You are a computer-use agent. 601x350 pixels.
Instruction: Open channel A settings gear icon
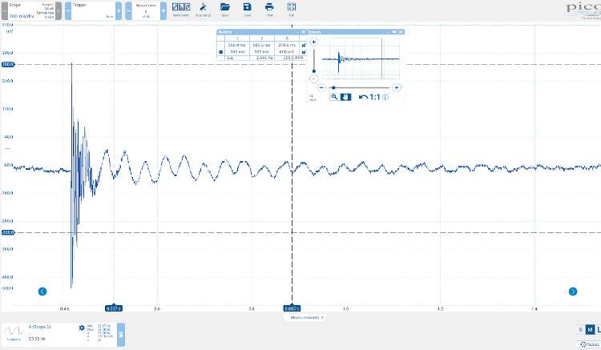pyautogui.click(x=81, y=328)
